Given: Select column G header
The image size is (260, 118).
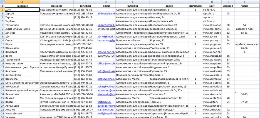Looking at the screenshot, I should pos(195,2).
